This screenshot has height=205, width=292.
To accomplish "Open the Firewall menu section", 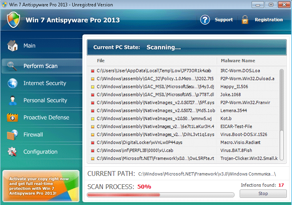I will click(x=33, y=135).
